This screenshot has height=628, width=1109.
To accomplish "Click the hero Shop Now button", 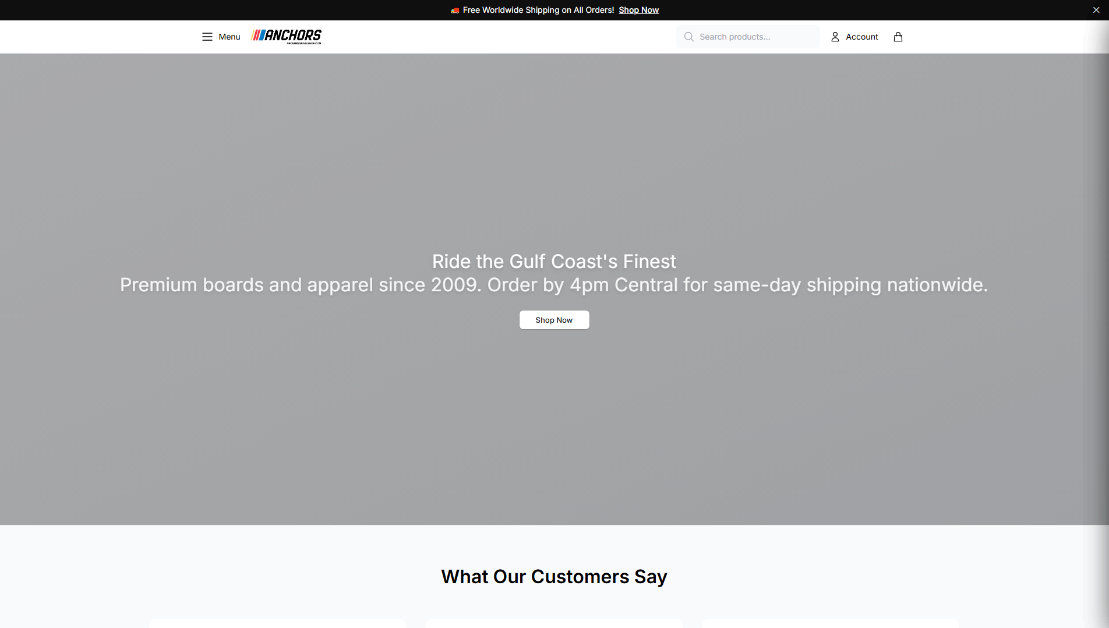I will point(554,320).
